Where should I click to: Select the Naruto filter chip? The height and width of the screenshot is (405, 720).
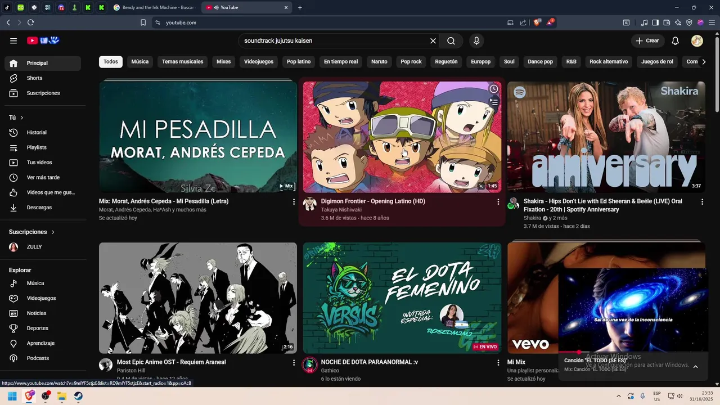(x=379, y=62)
